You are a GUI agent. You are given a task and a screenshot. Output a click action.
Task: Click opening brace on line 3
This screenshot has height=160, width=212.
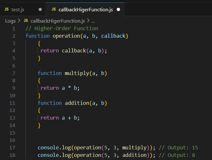[x=39, y=44]
